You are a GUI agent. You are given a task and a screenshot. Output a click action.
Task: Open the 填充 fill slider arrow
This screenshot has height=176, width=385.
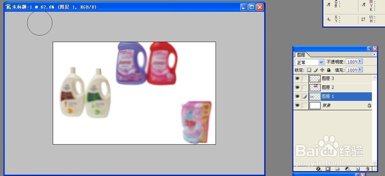[361, 70]
